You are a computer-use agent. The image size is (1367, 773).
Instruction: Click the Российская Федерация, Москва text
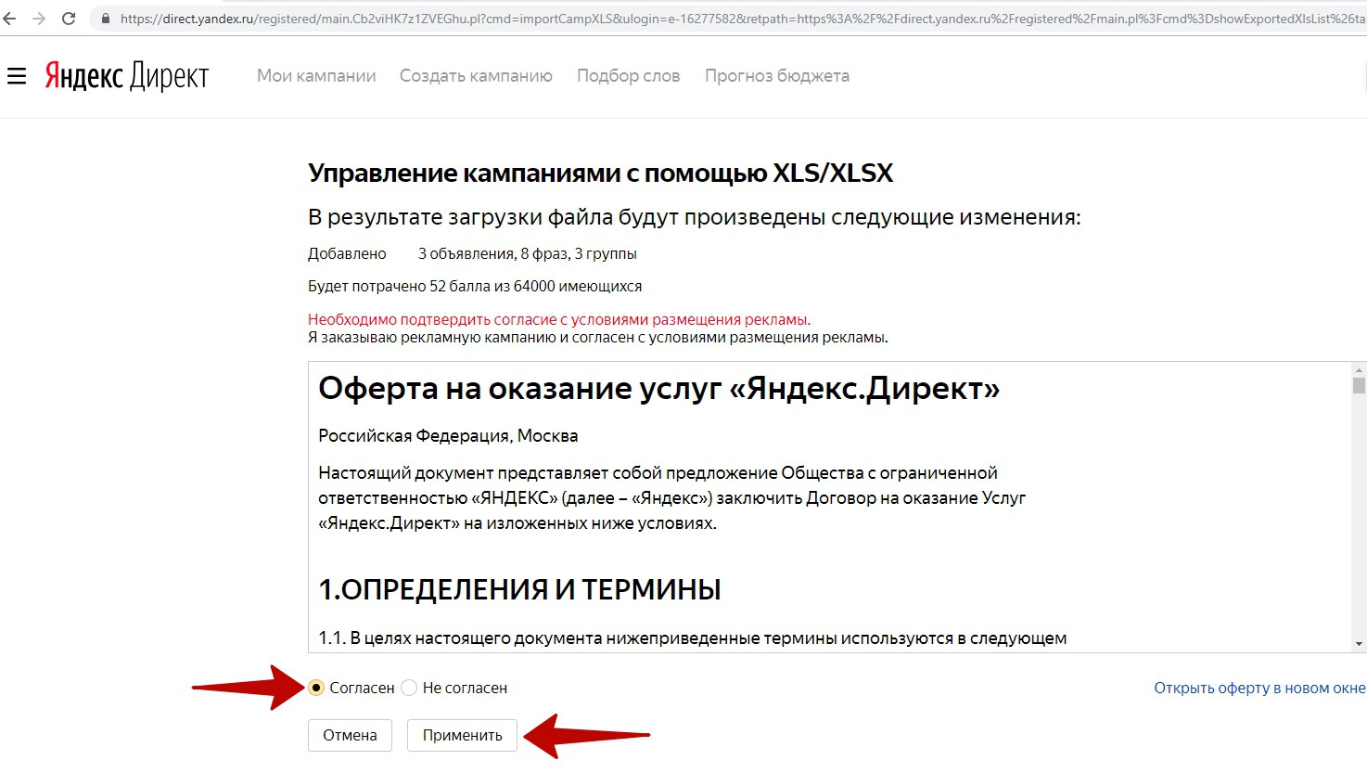point(448,436)
